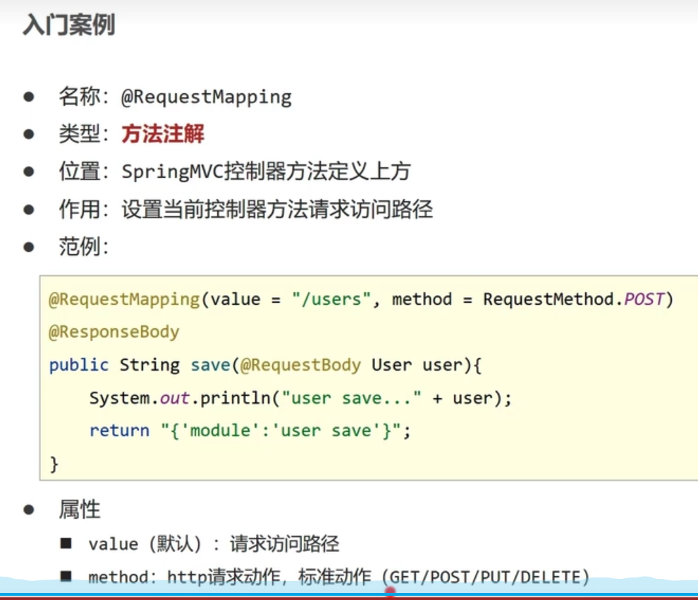Click the line SpringMVC控制器方法定义上方
698x600 pixels.
267,171
